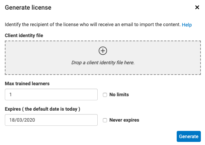Click the circled plus icon to add file

pos(103,51)
